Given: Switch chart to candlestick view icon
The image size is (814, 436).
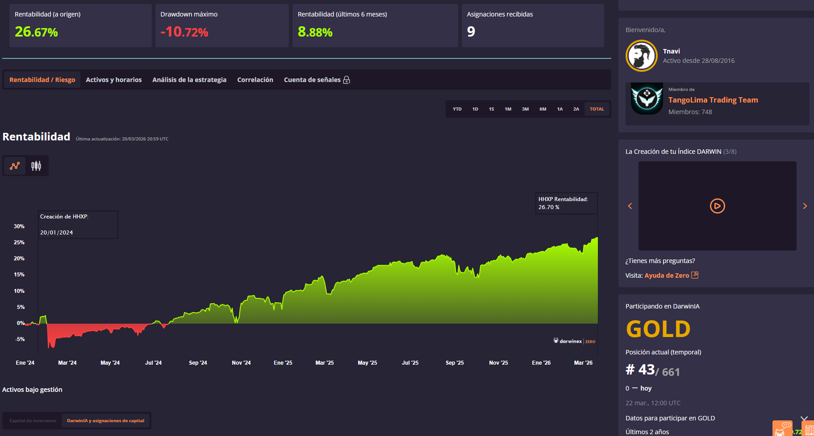Looking at the screenshot, I should click(36, 166).
